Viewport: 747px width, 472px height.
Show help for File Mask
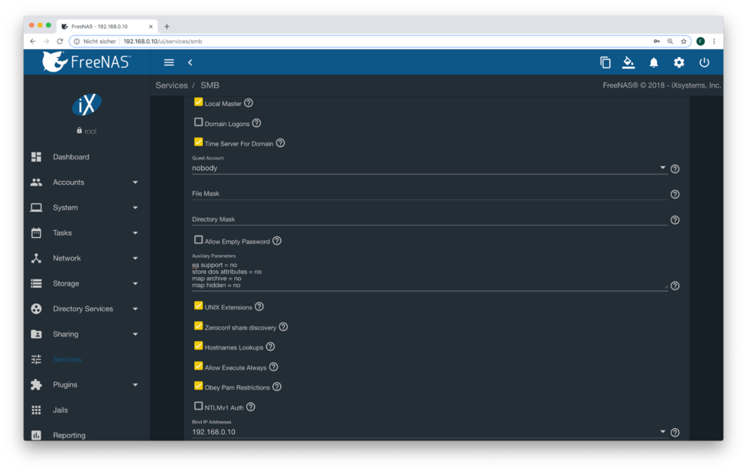click(x=675, y=194)
